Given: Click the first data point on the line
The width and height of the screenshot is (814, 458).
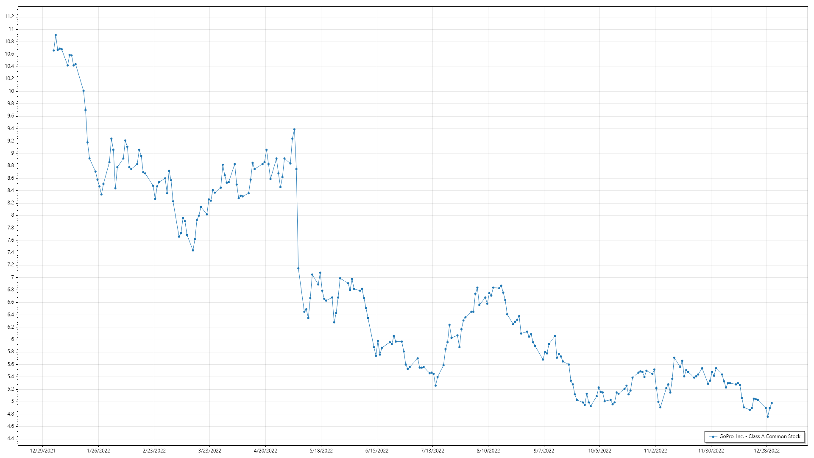Looking at the screenshot, I should (x=53, y=50).
